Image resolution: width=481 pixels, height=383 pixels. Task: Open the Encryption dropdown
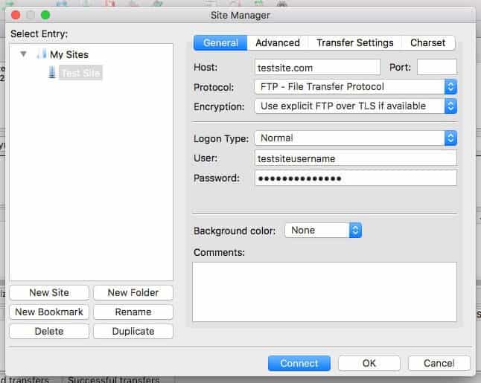355,106
